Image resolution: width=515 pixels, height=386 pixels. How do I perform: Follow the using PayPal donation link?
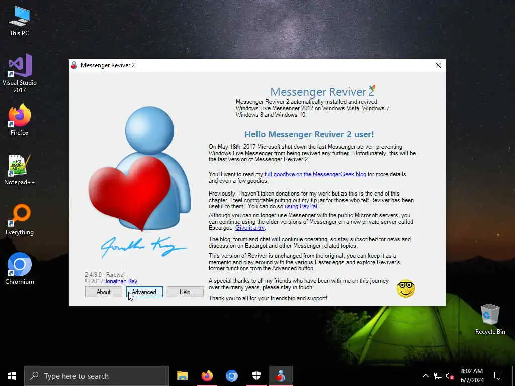pyautogui.click(x=301, y=206)
